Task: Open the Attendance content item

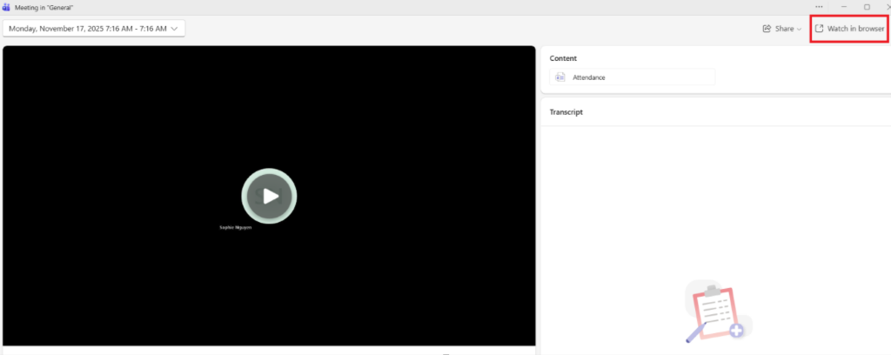Action: point(632,77)
